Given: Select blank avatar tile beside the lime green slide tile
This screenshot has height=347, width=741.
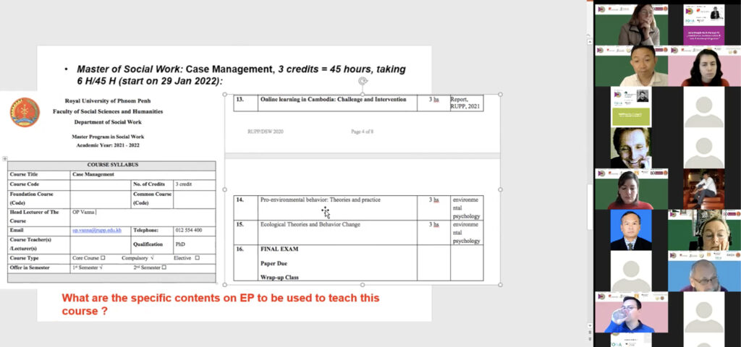Looking at the screenshot, I should click(703, 107).
